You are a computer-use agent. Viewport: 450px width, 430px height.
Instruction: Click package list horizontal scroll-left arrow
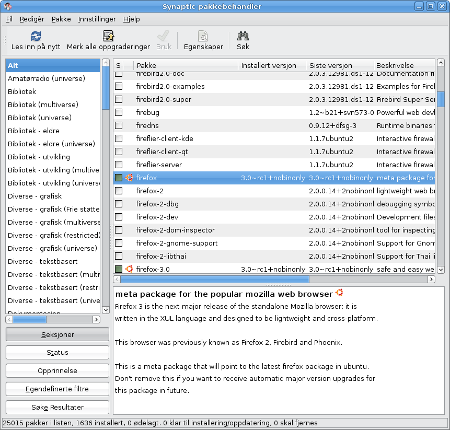117,279
